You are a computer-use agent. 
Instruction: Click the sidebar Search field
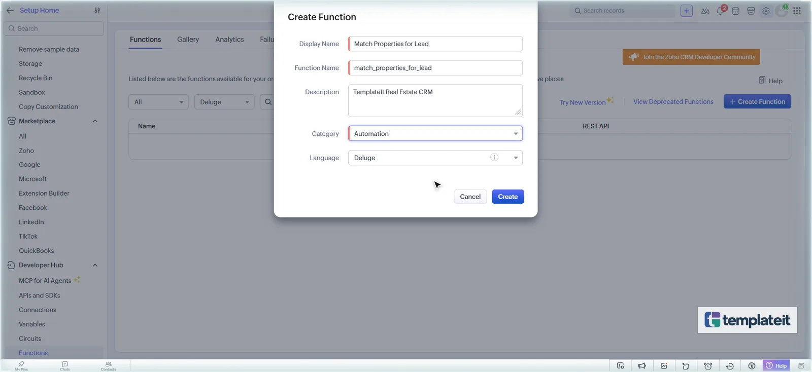point(54,28)
